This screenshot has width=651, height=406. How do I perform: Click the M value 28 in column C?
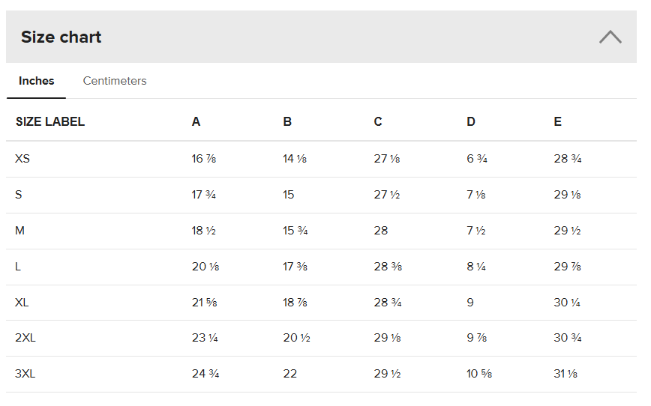381,231
